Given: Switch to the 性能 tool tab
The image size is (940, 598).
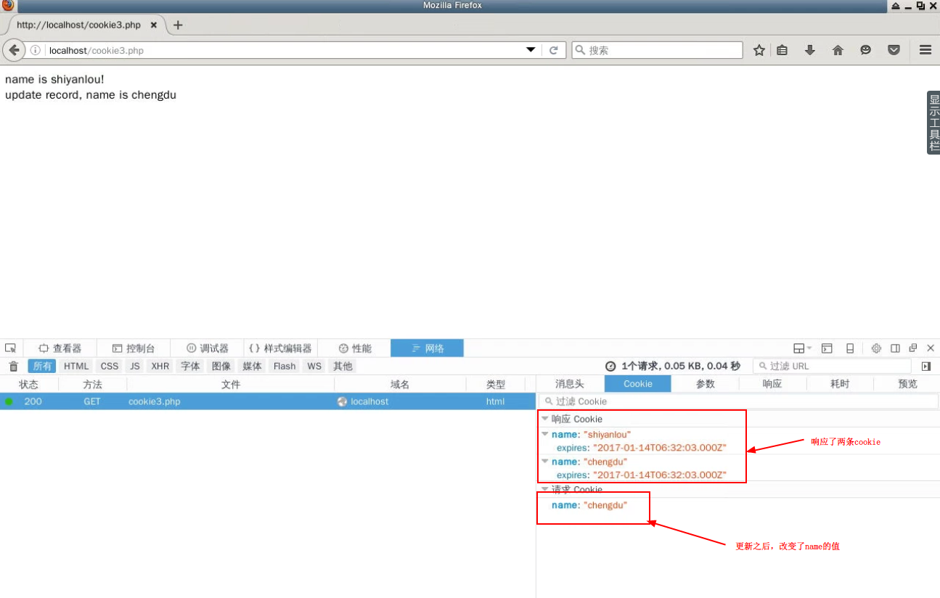Looking at the screenshot, I should [355, 348].
